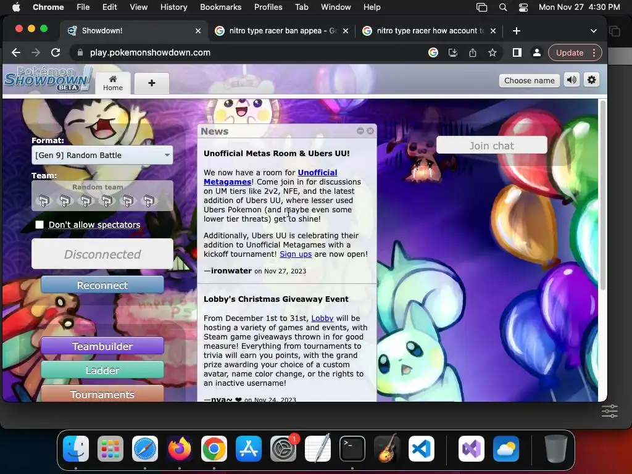Go forward in Chrome history
The image size is (632, 474).
point(36,52)
